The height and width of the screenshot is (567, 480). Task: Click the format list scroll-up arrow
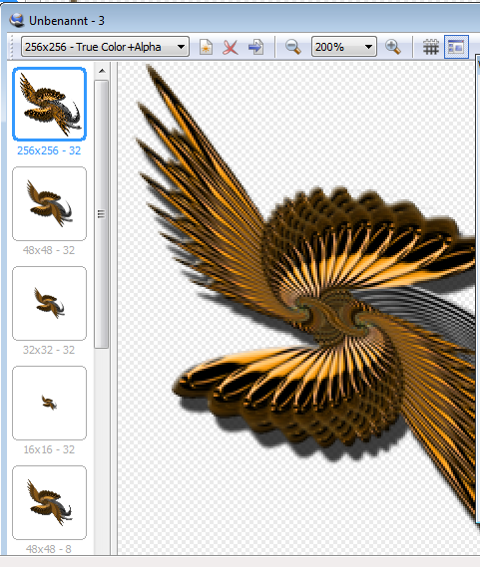(102, 71)
